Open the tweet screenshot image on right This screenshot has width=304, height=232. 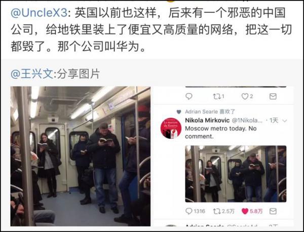[x=224, y=156]
